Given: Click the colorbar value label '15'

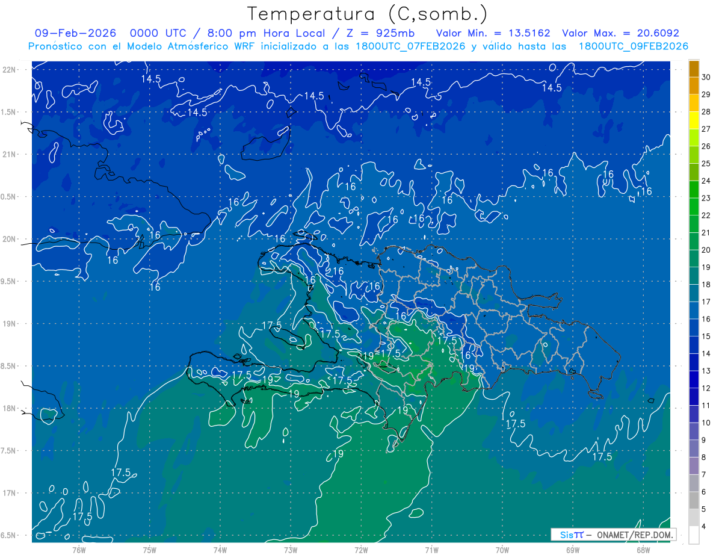Looking at the screenshot, I should tap(706, 336).
